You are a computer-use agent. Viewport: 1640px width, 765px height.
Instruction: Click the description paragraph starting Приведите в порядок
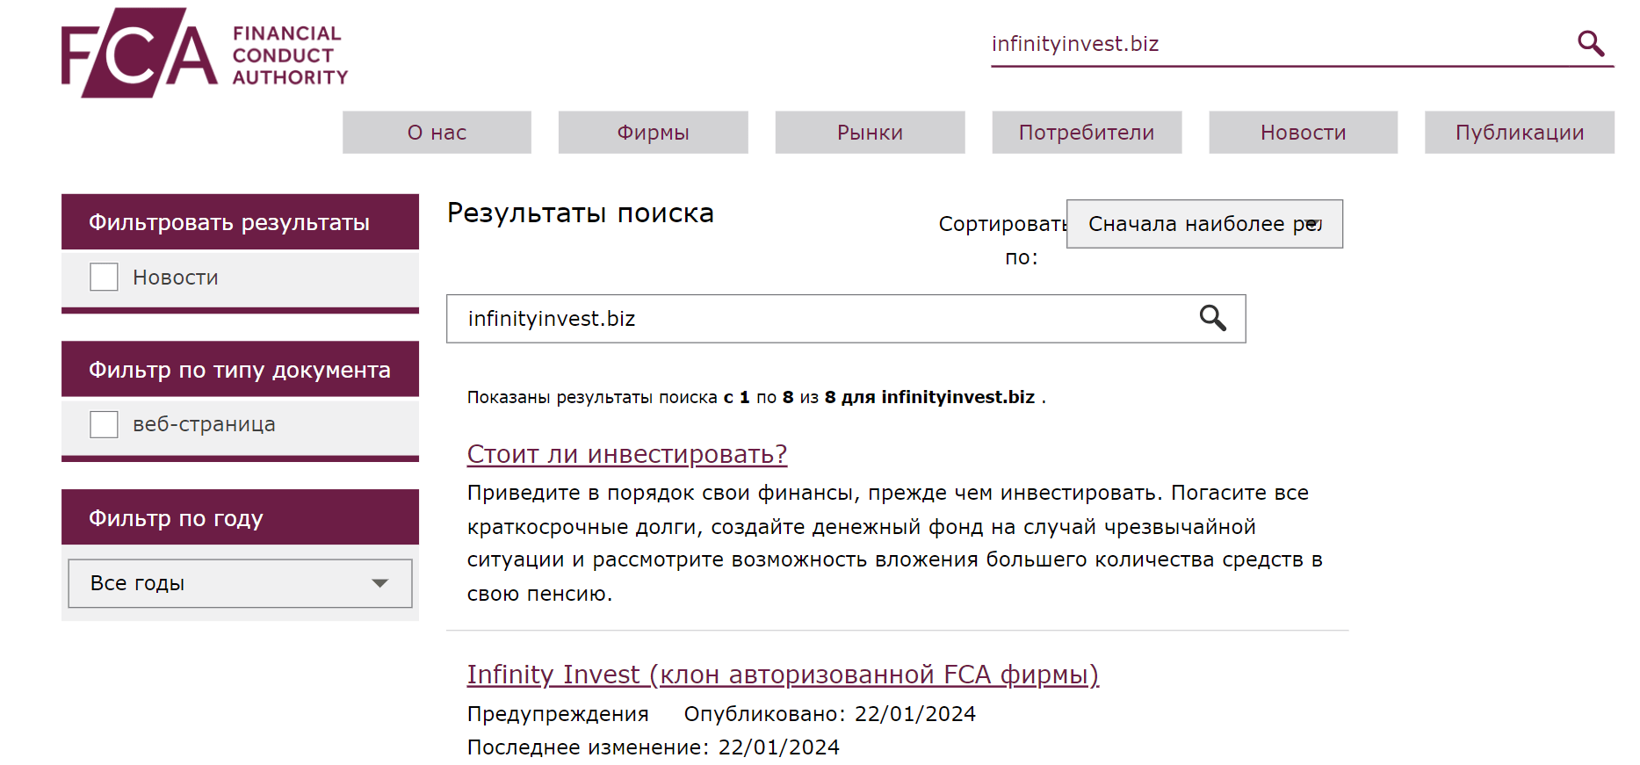coord(895,543)
